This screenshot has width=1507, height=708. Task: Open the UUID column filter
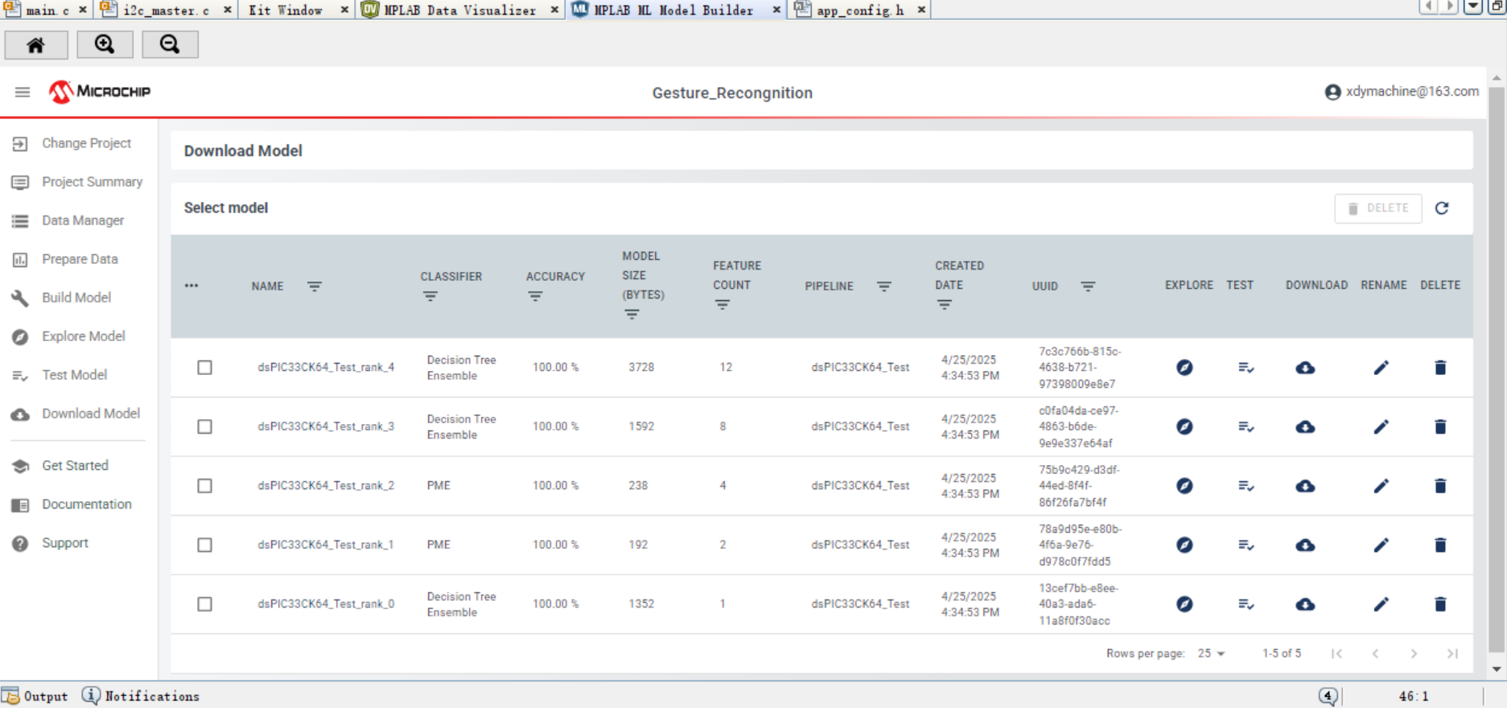1088,286
